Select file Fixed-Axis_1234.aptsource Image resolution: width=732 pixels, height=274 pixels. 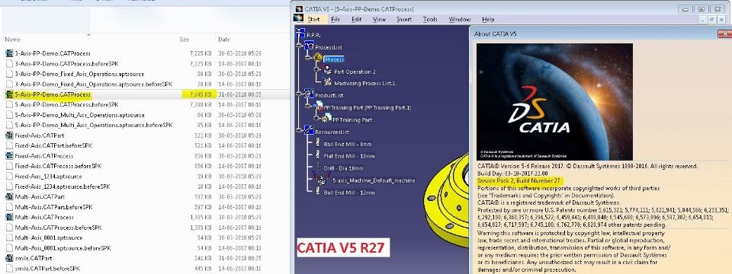point(48,177)
